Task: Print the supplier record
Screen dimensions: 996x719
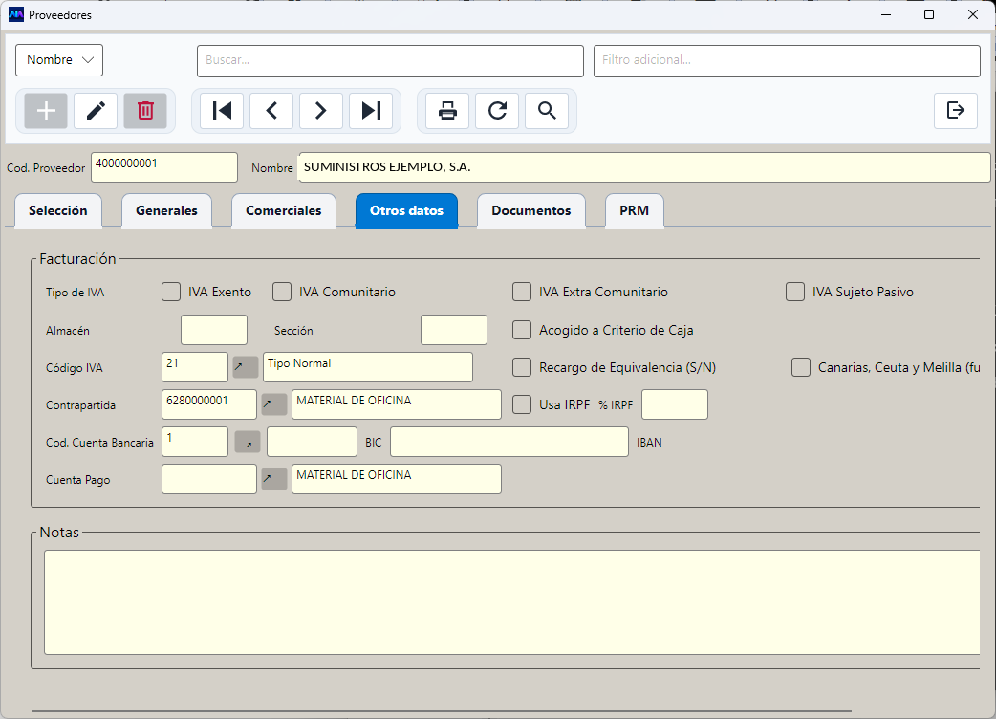Action: (447, 111)
